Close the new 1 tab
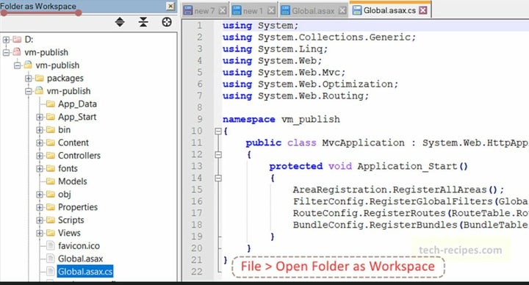Viewport: 529px width, 285px height. pyautogui.click(x=271, y=10)
